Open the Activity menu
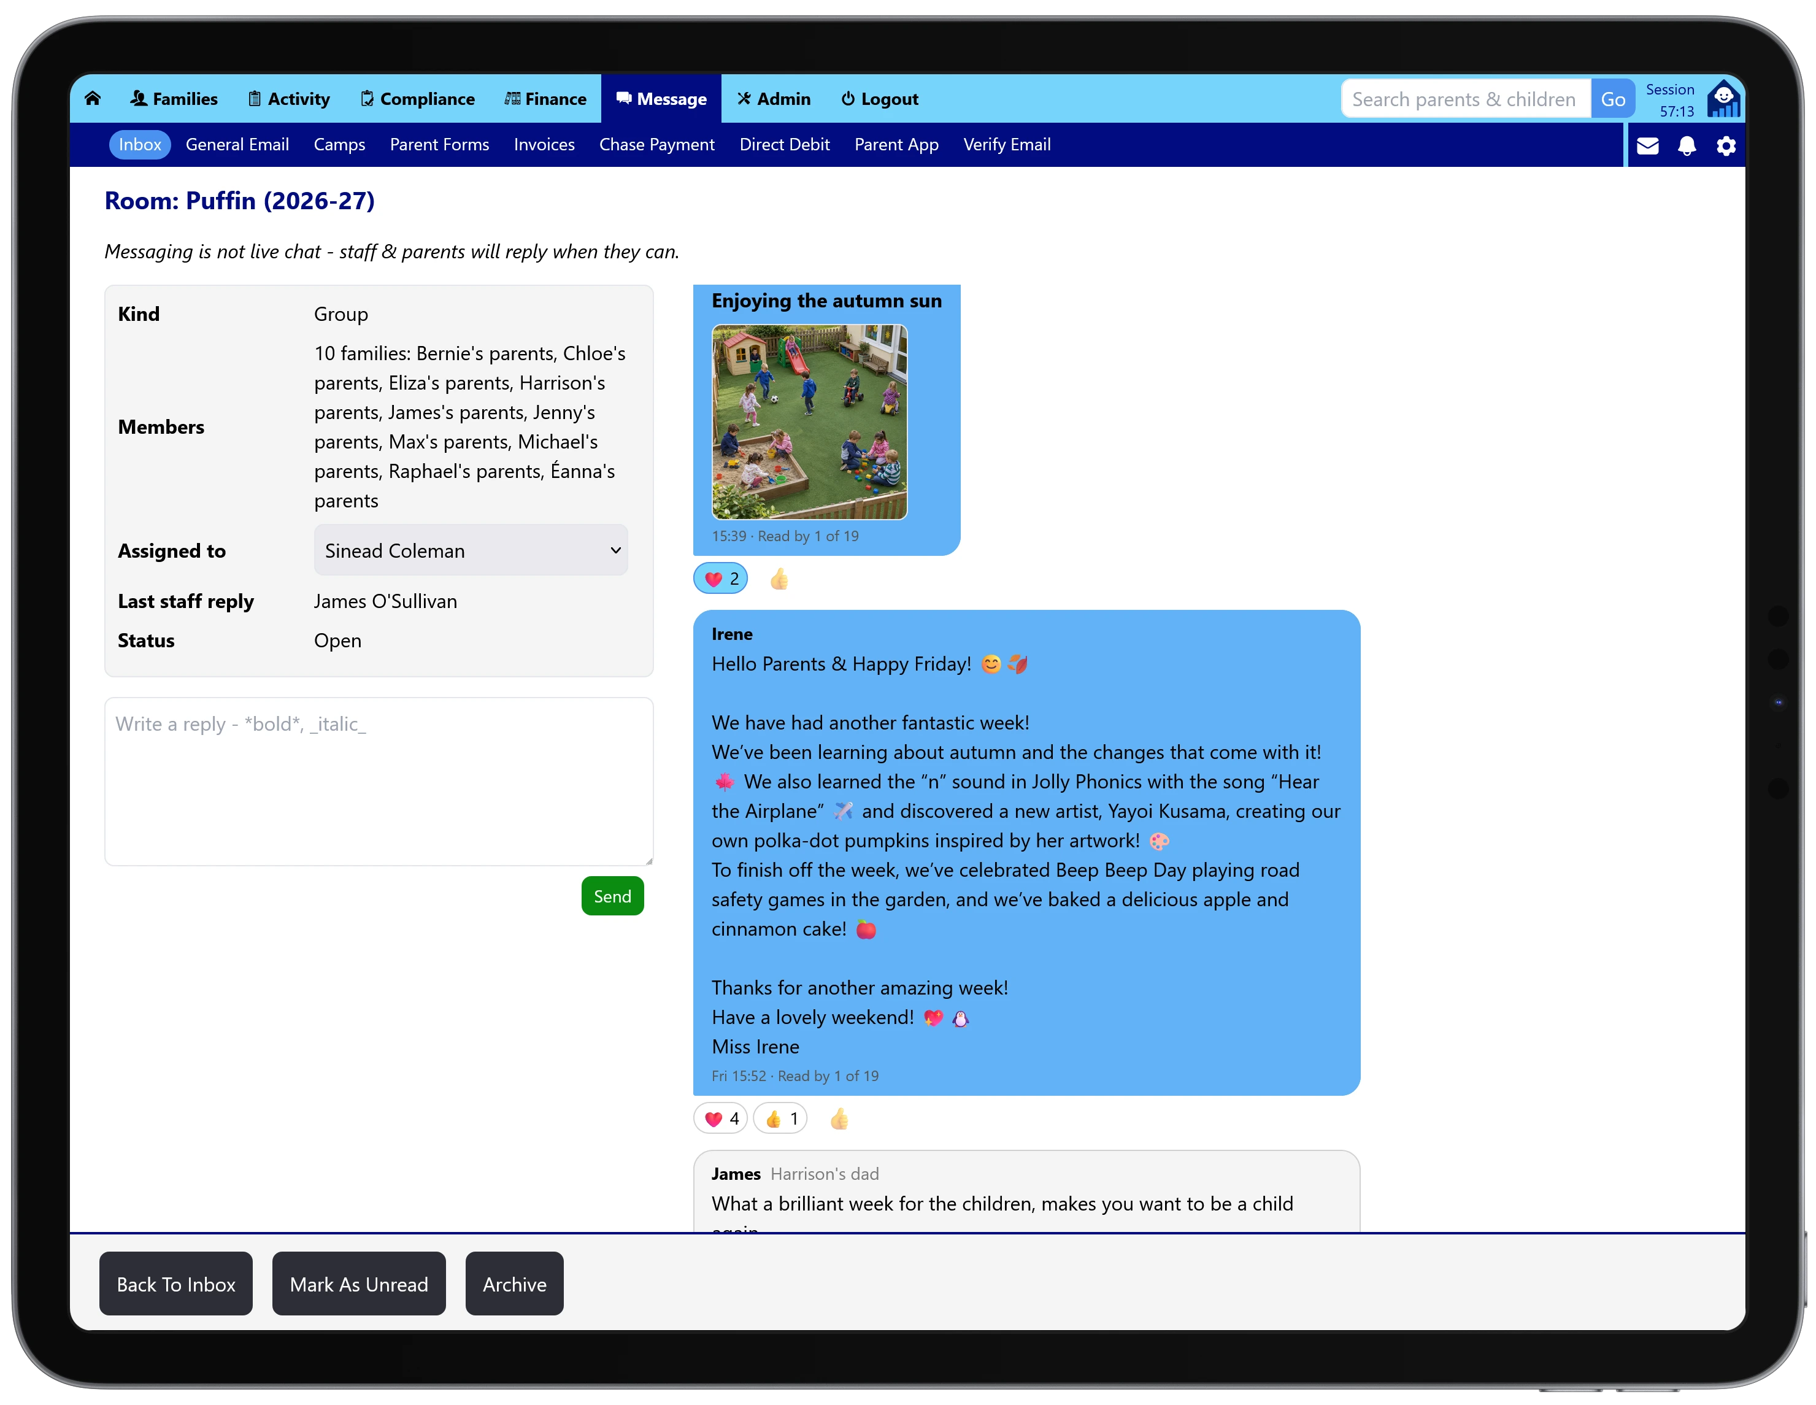The width and height of the screenshot is (1816, 1405). point(288,99)
